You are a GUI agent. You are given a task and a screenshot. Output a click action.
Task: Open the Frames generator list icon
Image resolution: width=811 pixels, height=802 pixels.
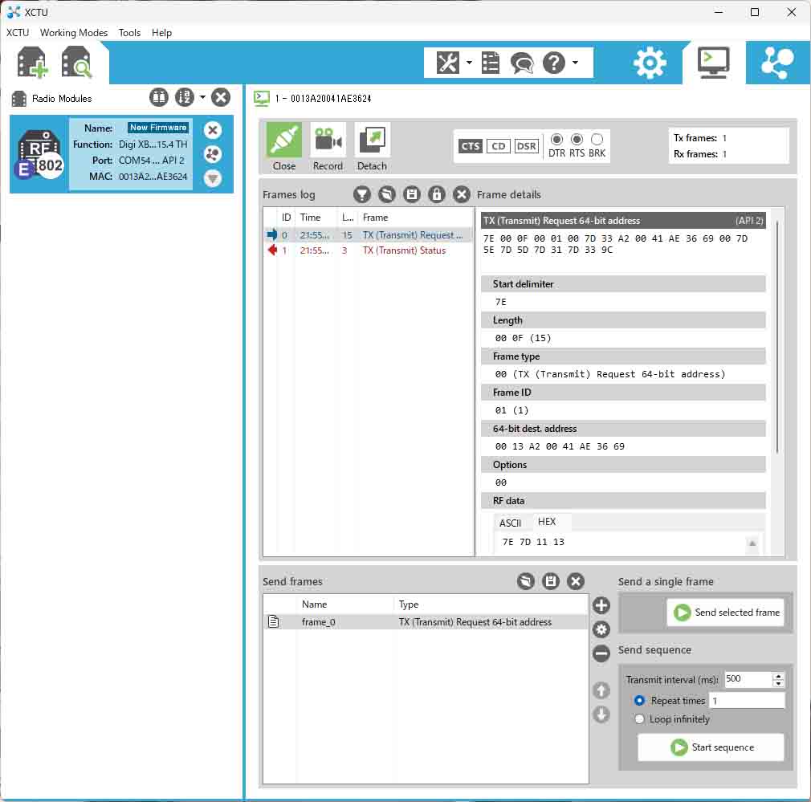[x=491, y=63]
